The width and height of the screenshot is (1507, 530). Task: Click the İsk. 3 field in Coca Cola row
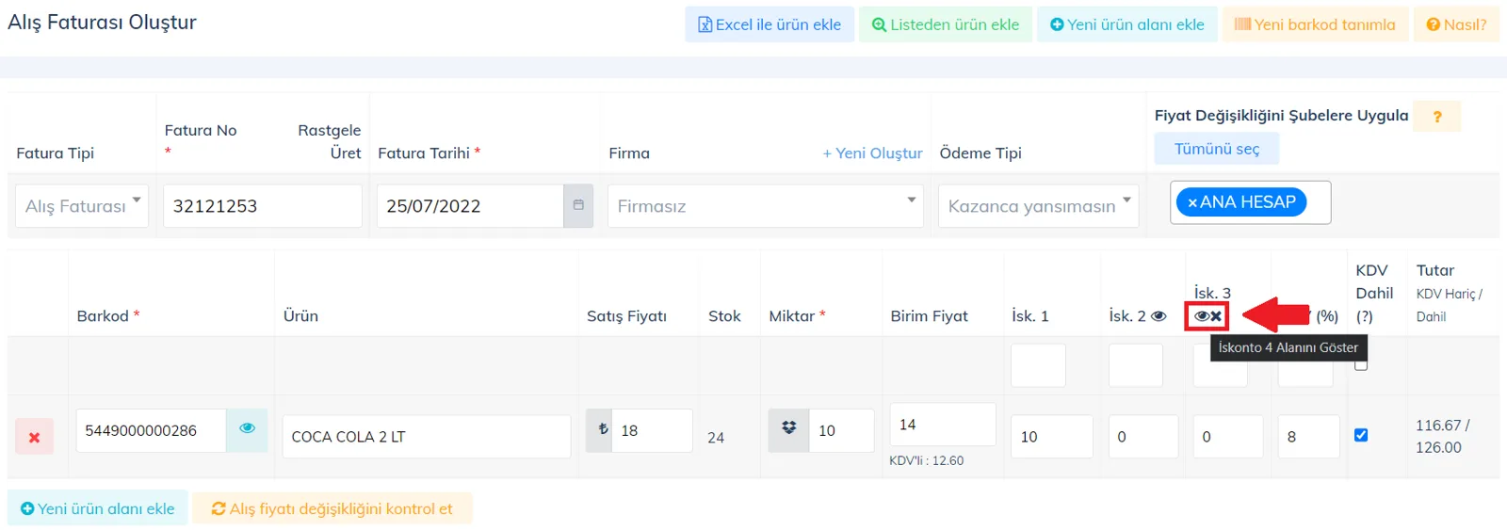click(x=1228, y=437)
